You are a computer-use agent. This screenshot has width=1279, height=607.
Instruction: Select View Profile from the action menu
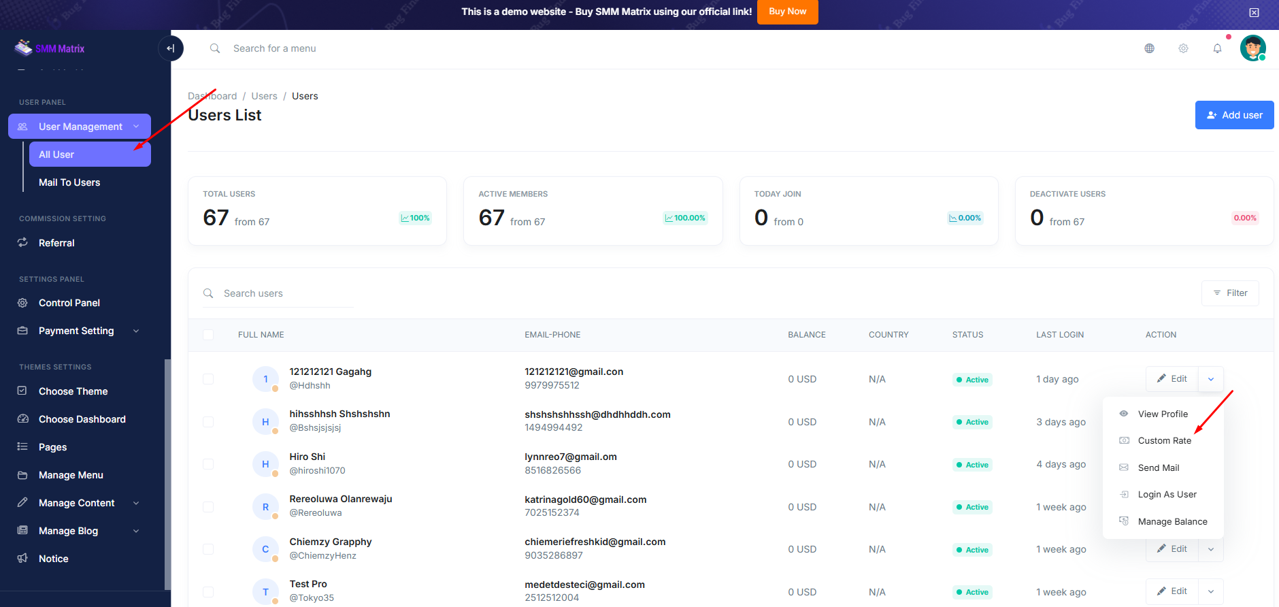1163,414
